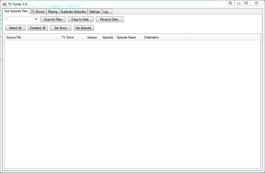Open the Missing / Duplicate Episodes tab

point(67,12)
